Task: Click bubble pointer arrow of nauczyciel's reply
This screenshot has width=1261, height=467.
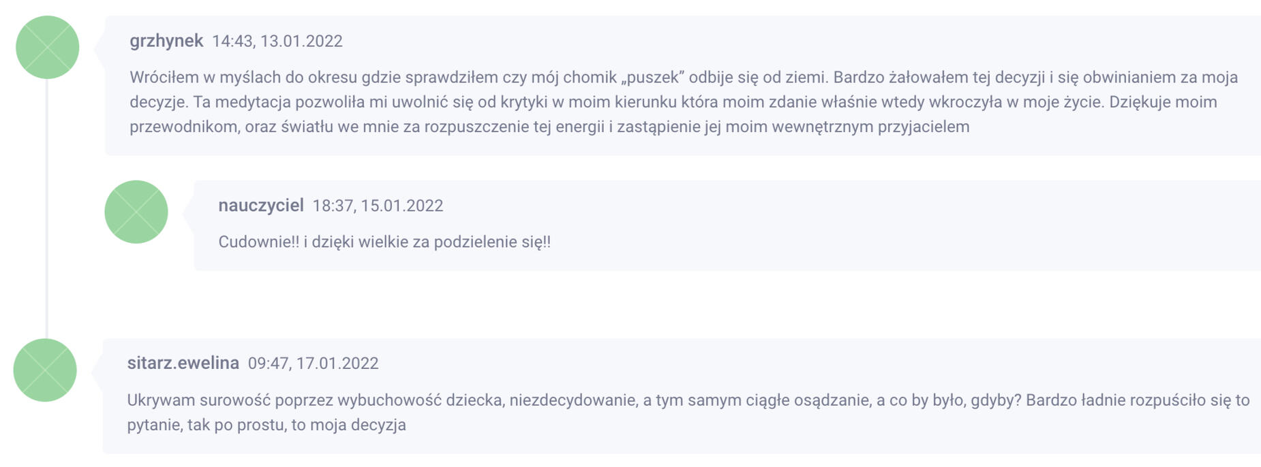Action: [188, 212]
